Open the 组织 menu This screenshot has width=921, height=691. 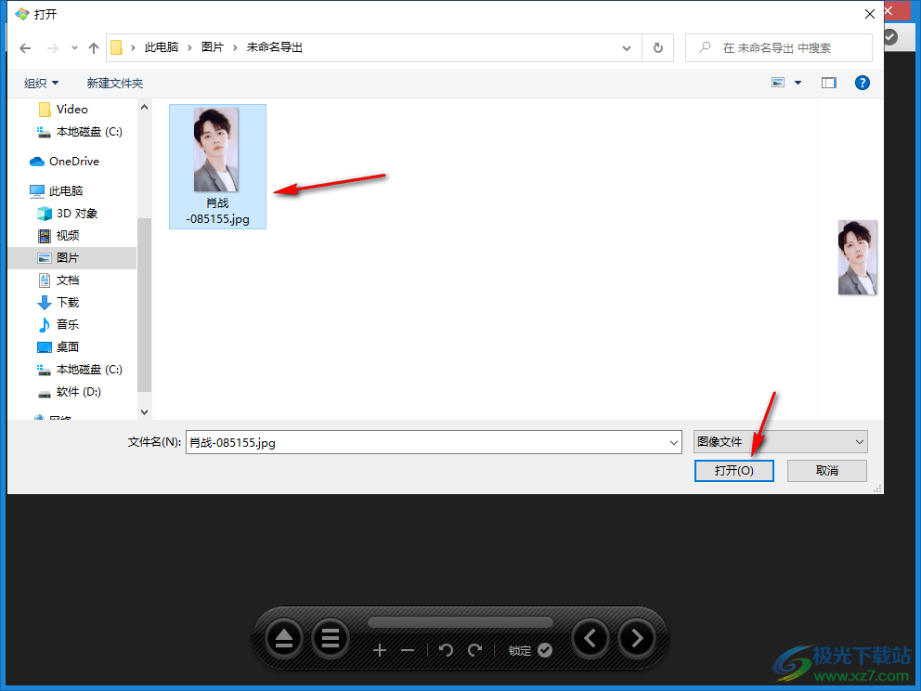pyautogui.click(x=41, y=84)
